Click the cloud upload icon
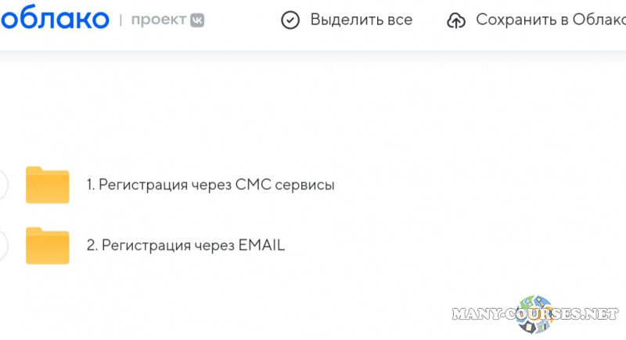The height and width of the screenshot is (340, 626). (455, 20)
